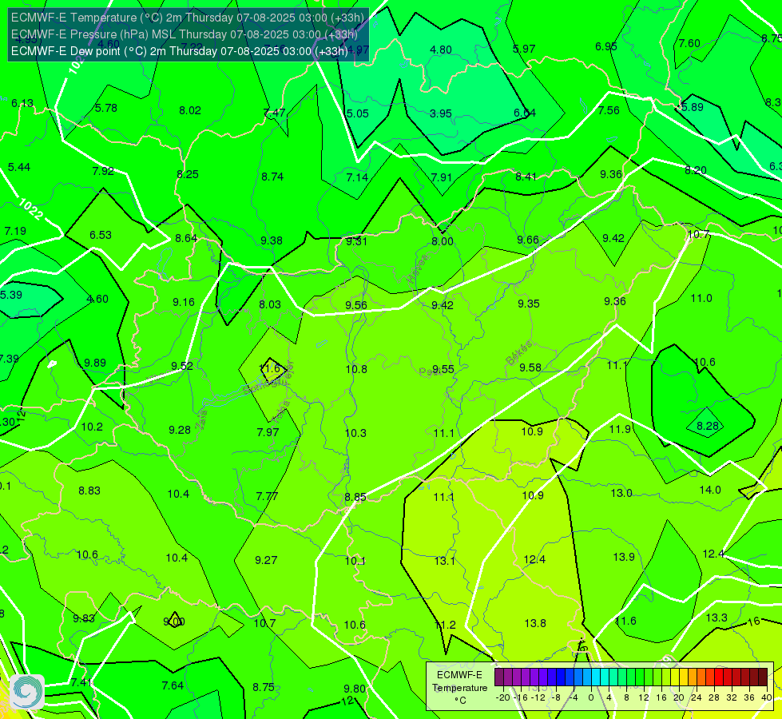Click the map value 11.9

(620, 429)
